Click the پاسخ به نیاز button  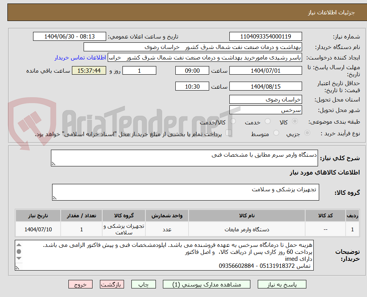[282, 284]
